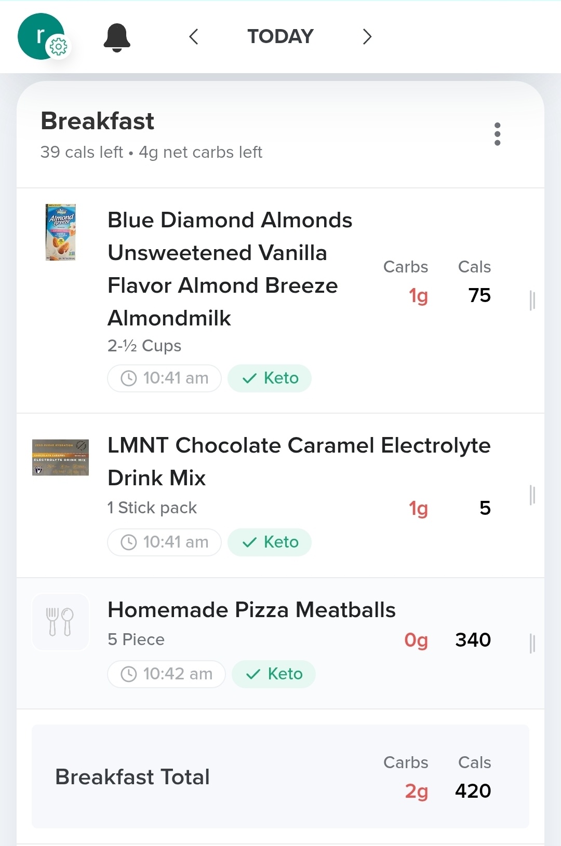Open notifications bell
The width and height of the screenshot is (561, 846).
(x=117, y=37)
